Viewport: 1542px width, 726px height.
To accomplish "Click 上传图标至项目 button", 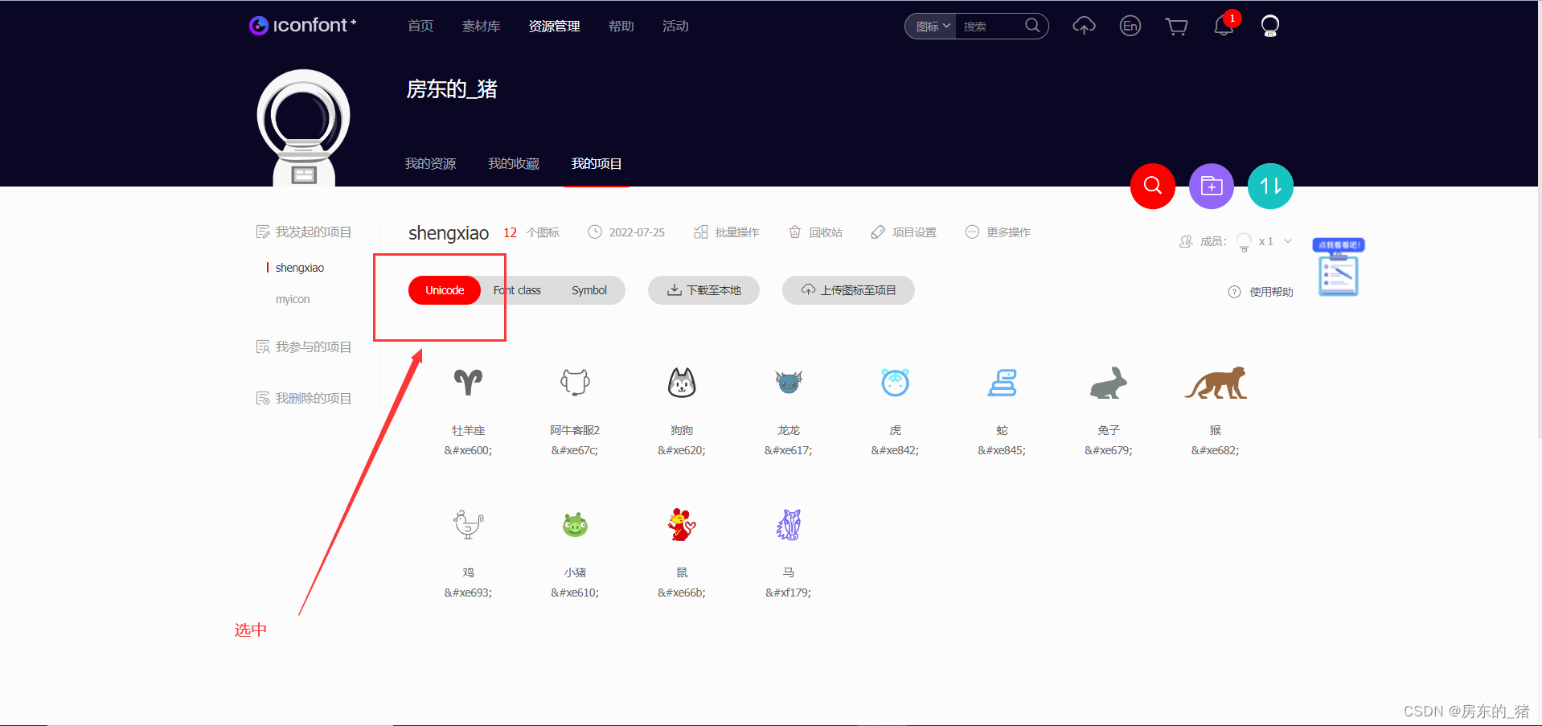I will pyautogui.click(x=848, y=290).
